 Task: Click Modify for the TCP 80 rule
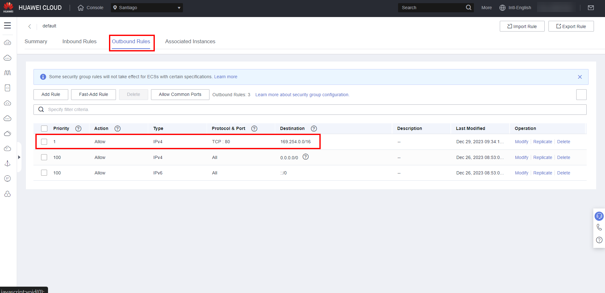(x=521, y=142)
